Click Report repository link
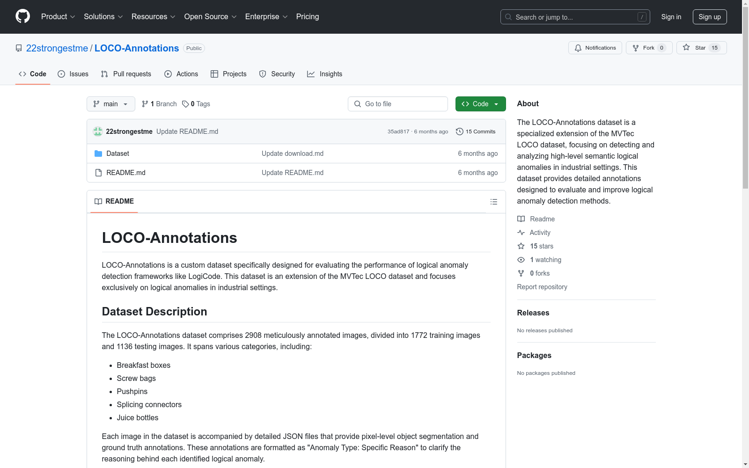 (542, 287)
